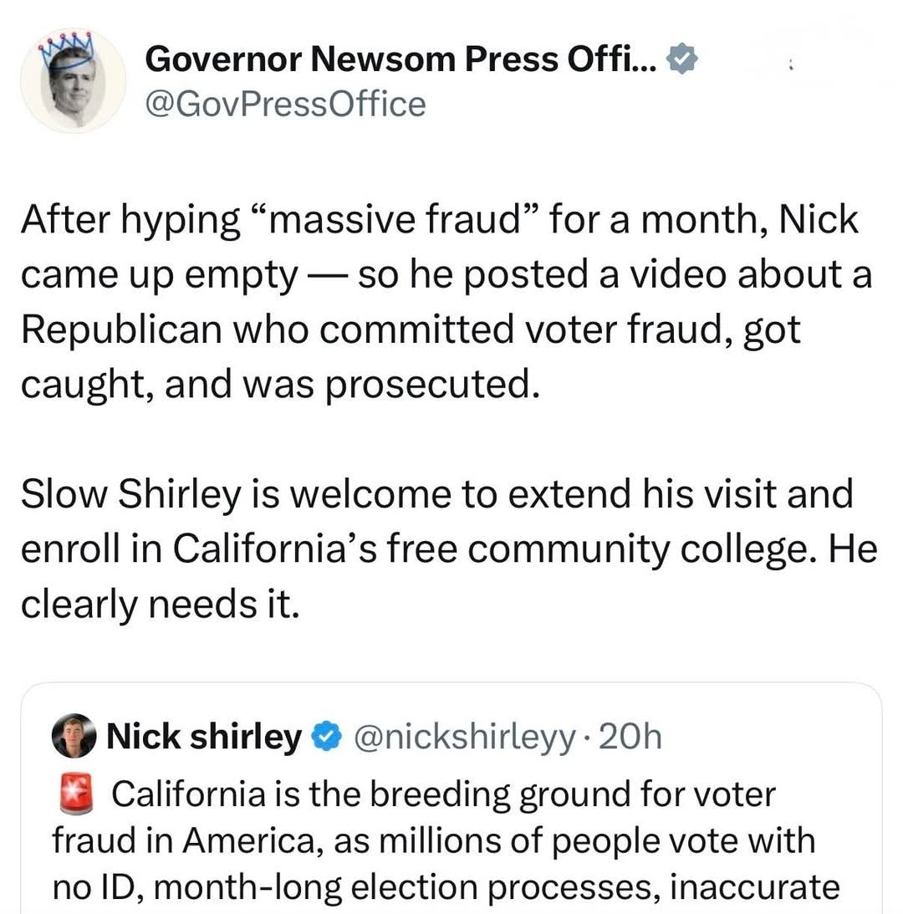Click the red siren emoji in quoted post

75,794
